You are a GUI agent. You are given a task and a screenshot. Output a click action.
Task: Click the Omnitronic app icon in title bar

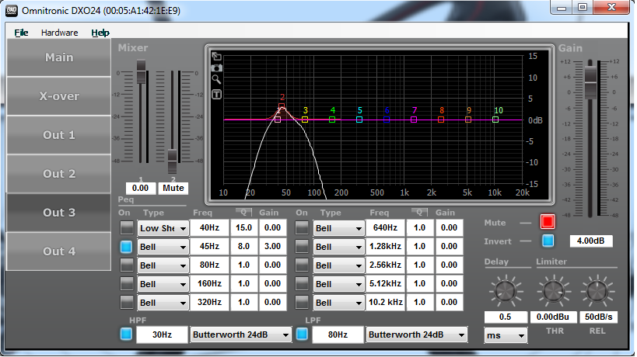click(x=12, y=11)
